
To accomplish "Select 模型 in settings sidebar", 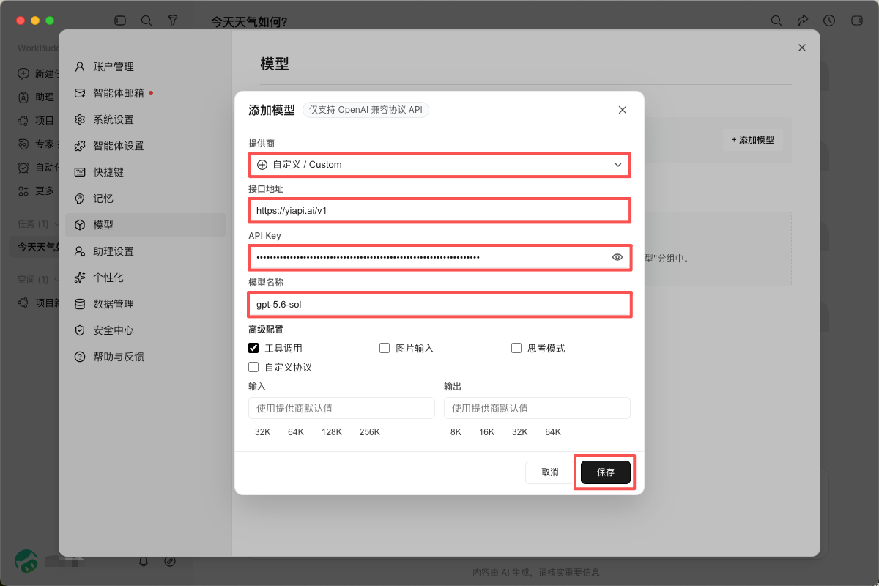I will (x=145, y=225).
